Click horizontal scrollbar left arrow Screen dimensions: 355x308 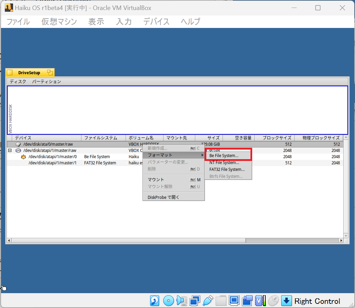coord(9,240)
